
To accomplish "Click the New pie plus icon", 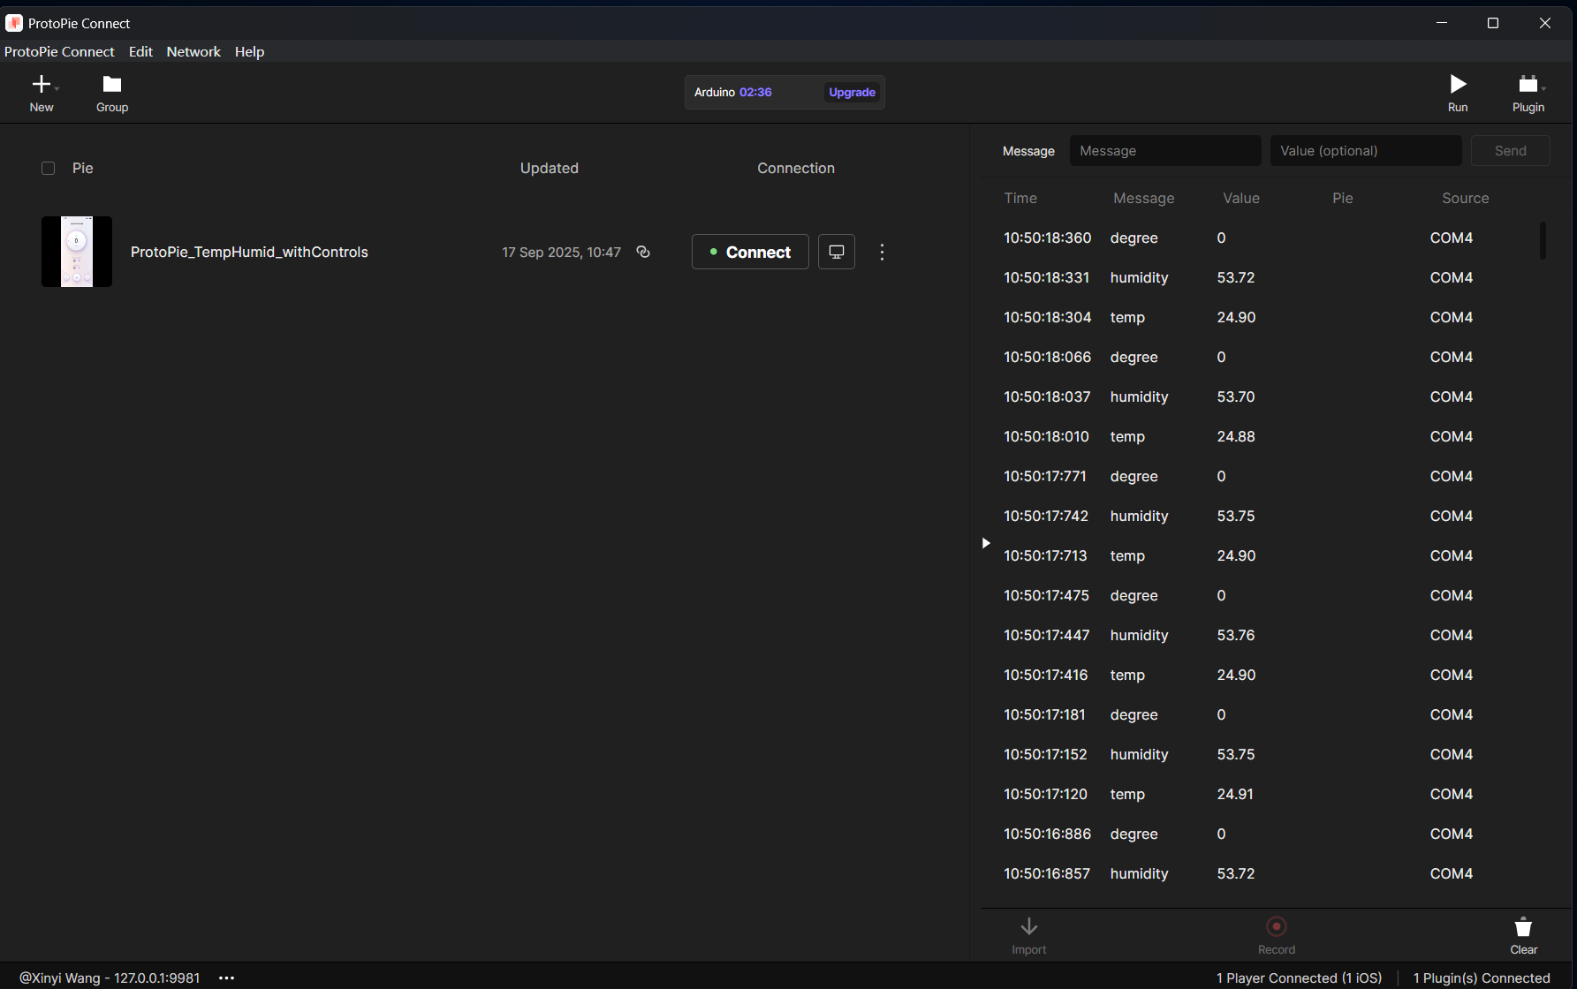I will pos(41,85).
